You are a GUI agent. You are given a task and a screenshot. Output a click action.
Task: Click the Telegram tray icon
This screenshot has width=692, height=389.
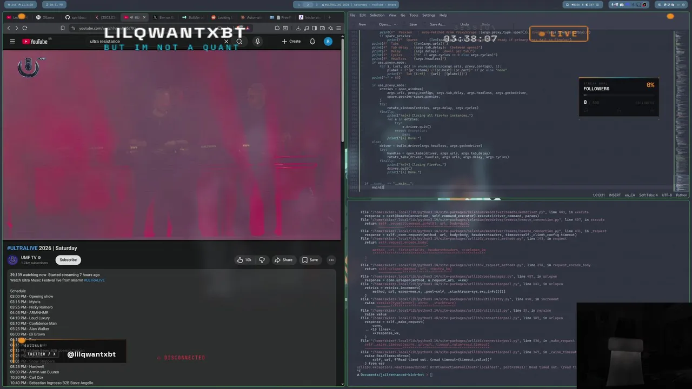point(616,5)
